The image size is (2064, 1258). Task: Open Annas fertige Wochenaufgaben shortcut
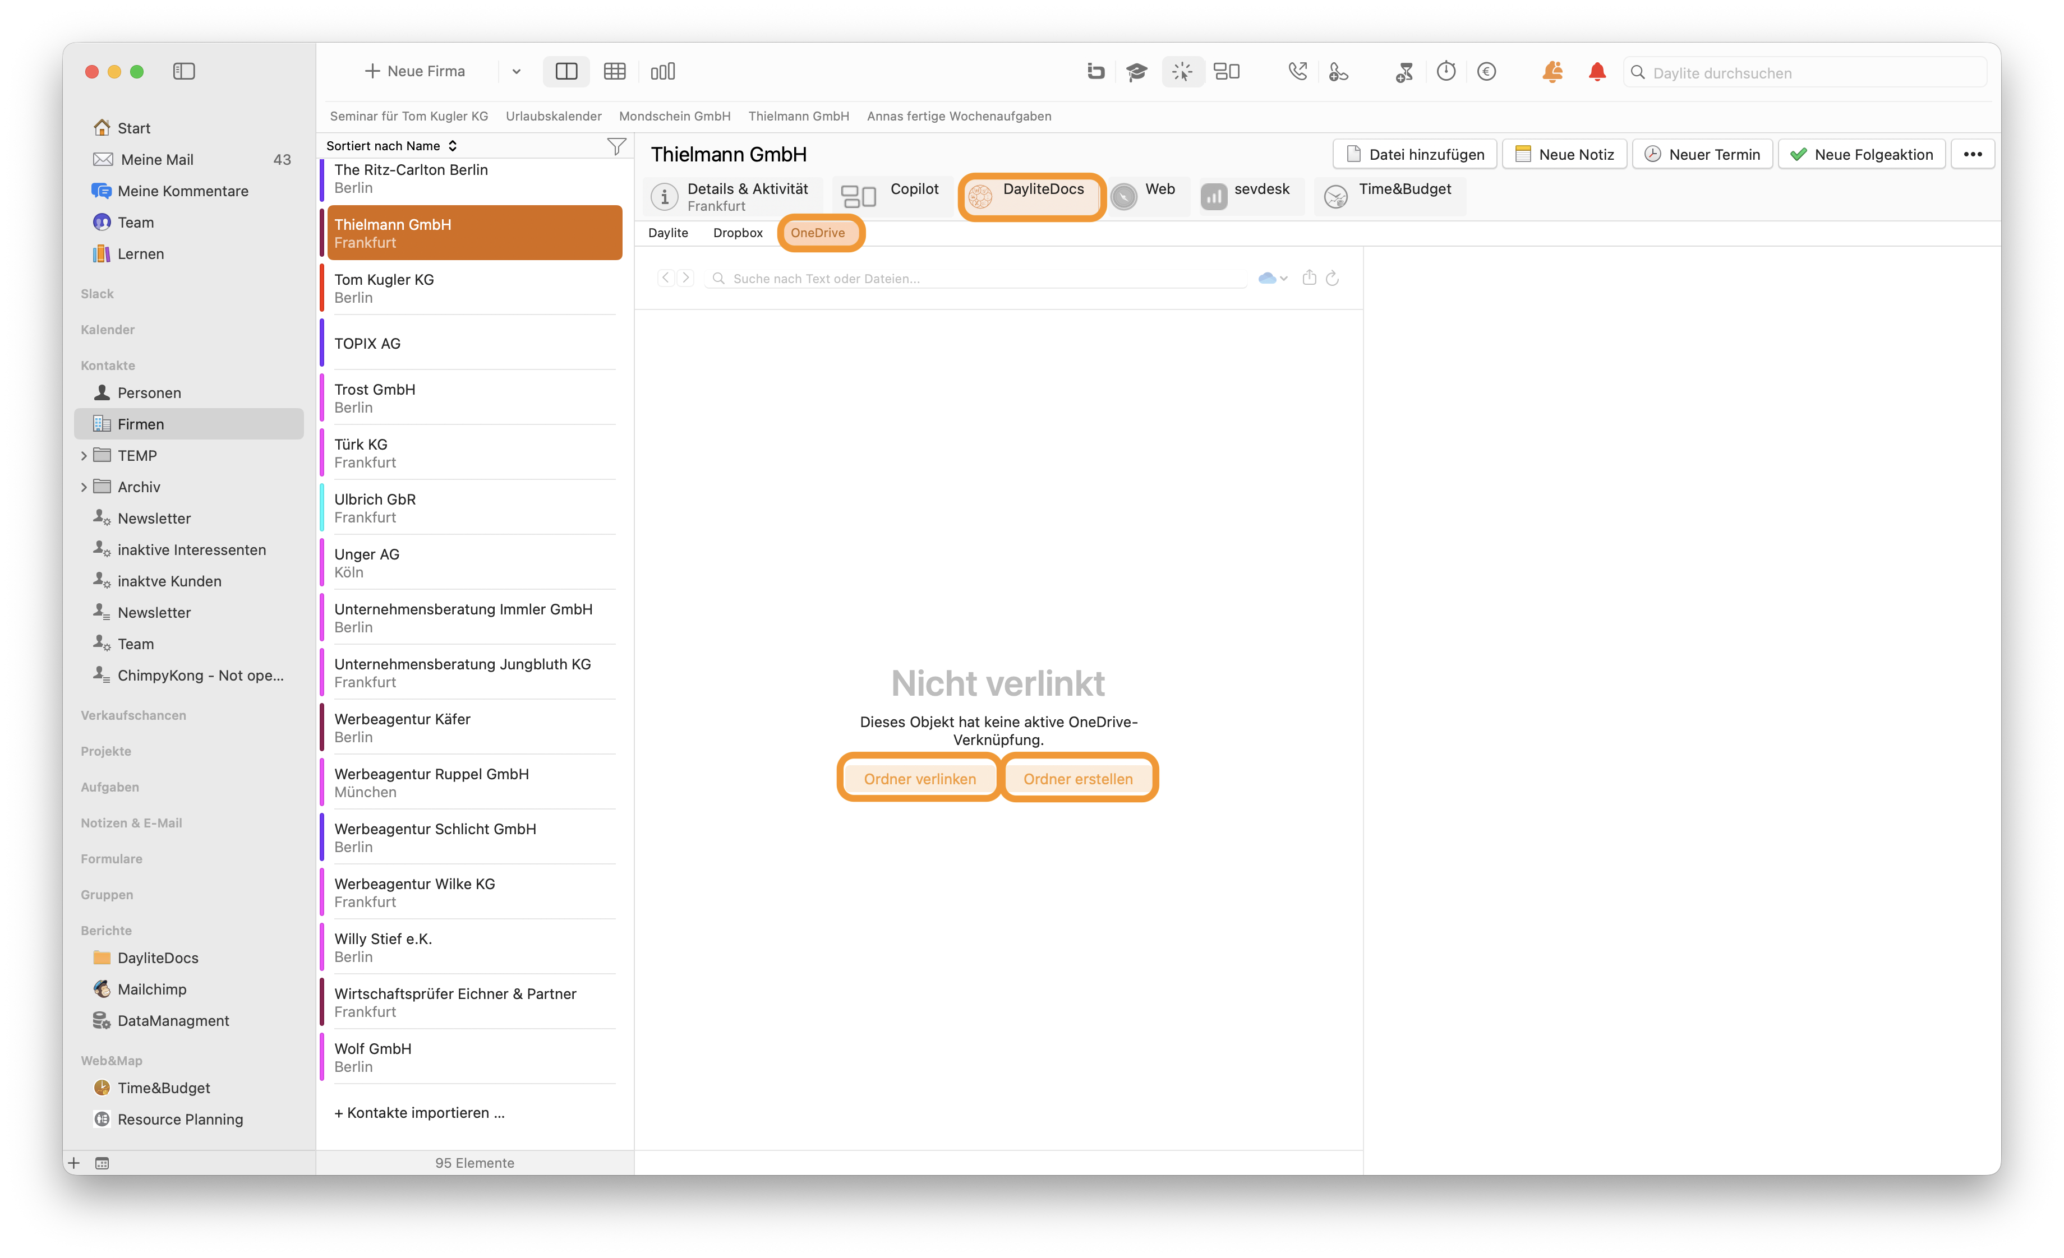point(959,117)
